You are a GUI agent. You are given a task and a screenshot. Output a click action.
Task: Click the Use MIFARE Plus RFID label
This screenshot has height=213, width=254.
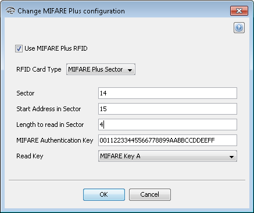(56, 48)
